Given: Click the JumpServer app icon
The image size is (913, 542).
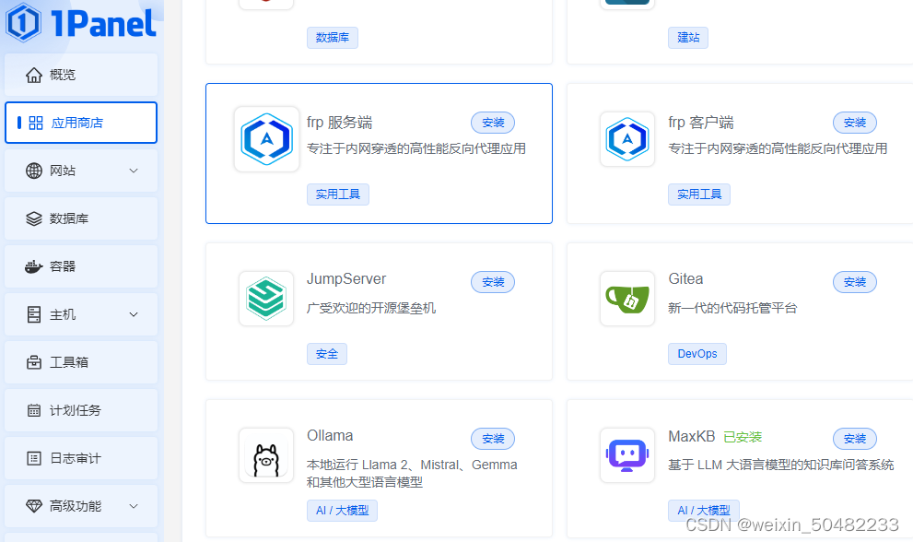Looking at the screenshot, I should click(266, 299).
